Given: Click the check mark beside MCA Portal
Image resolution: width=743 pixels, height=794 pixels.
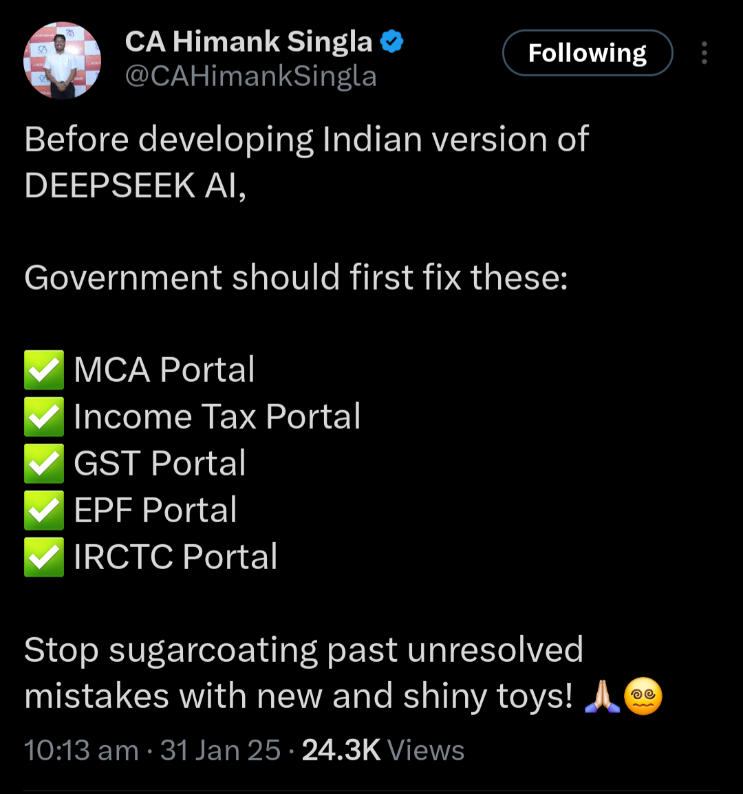Looking at the screenshot, I should point(44,370).
